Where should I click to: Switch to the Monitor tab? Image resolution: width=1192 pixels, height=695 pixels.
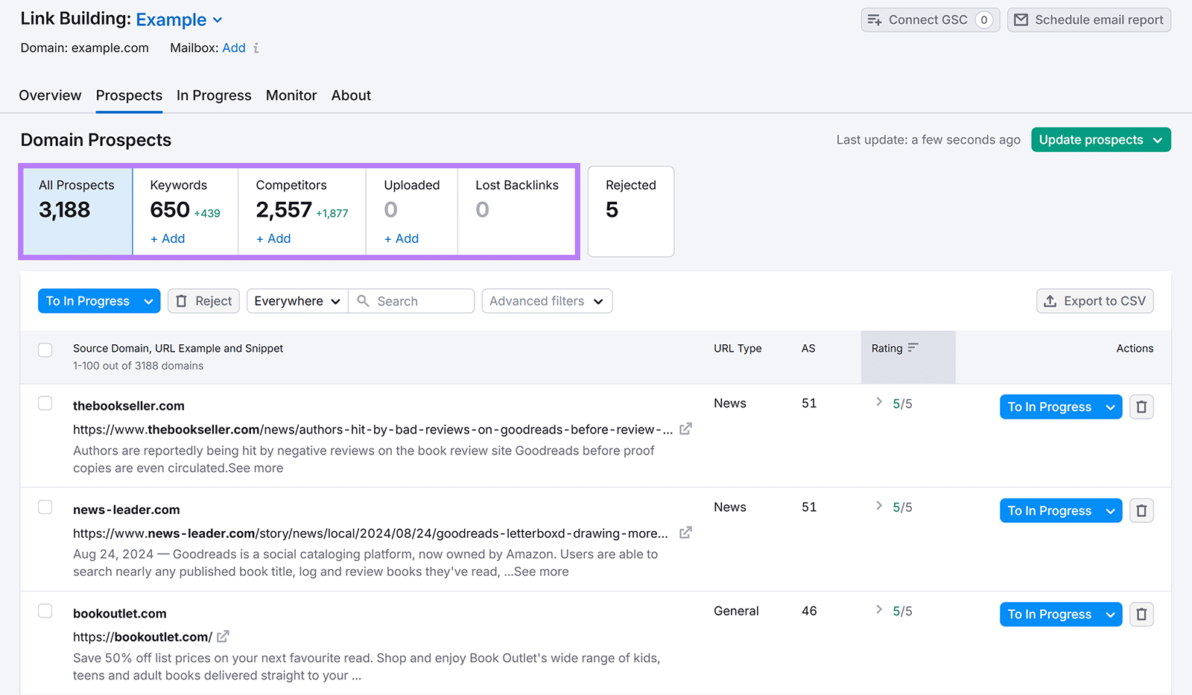point(291,95)
